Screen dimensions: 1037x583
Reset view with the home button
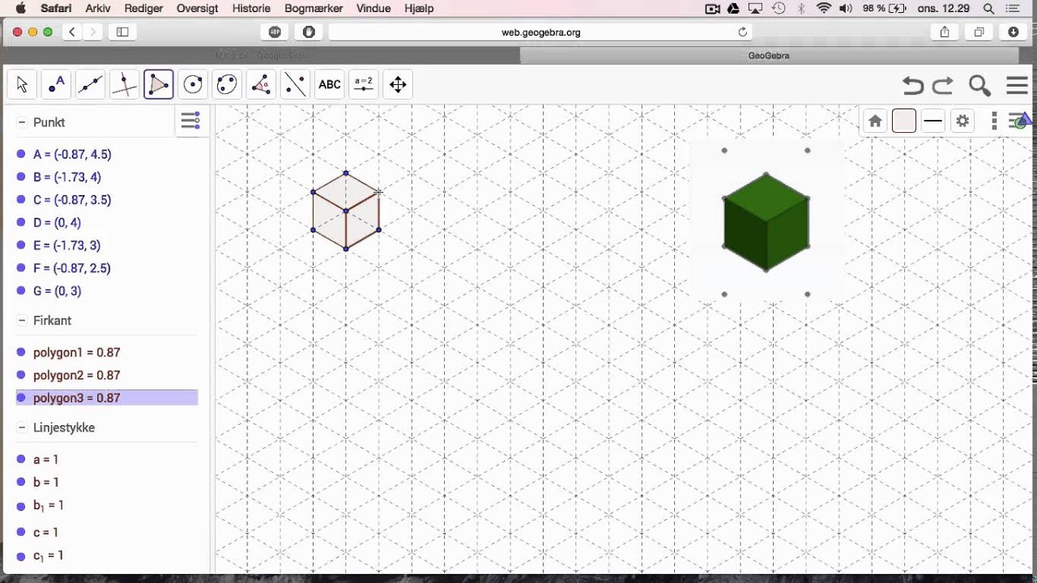875,121
